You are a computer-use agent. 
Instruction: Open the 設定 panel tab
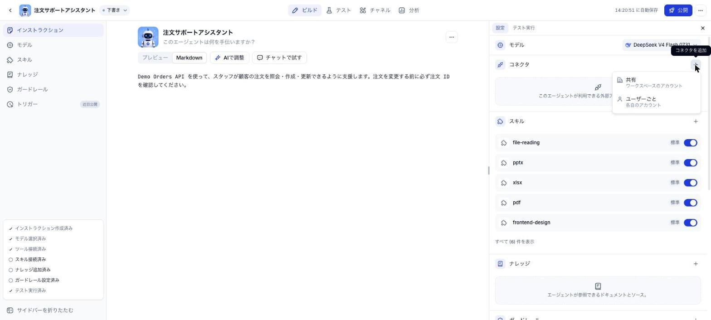pos(500,28)
